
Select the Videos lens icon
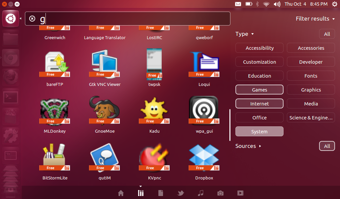240,193
